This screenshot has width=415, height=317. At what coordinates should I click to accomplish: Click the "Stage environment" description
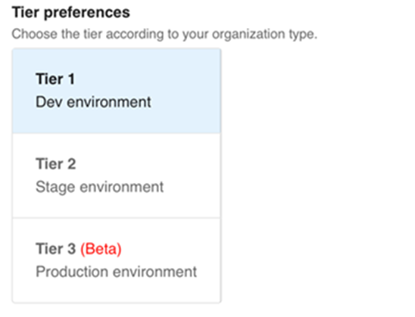point(99,188)
